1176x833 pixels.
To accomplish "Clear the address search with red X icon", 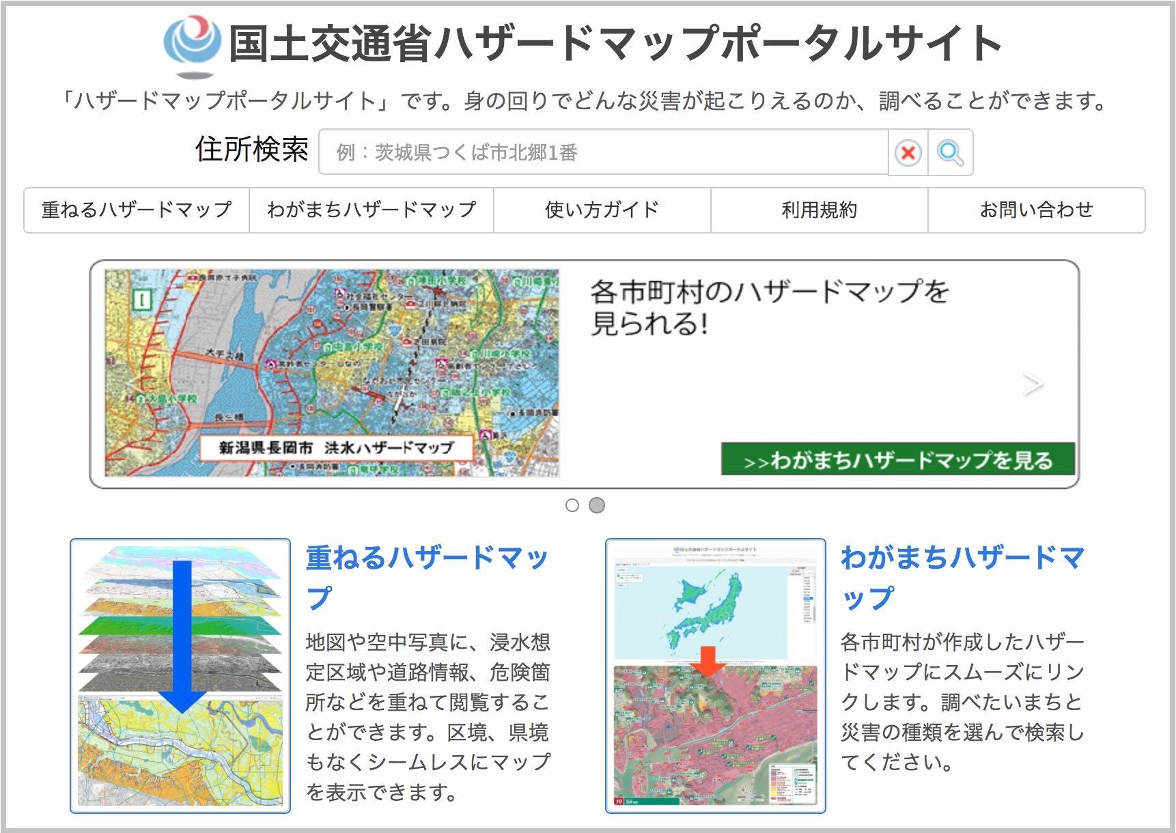I will click(x=908, y=152).
